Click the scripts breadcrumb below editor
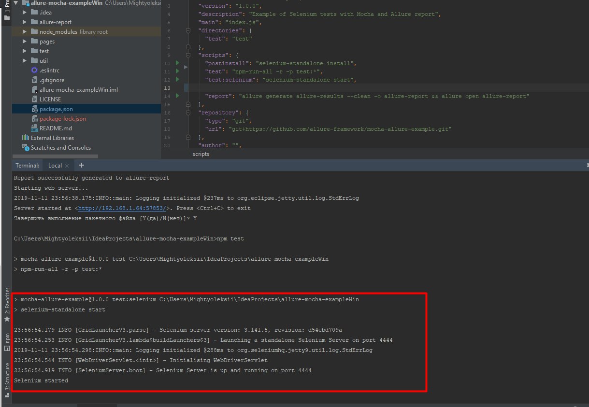The height and width of the screenshot is (407, 589). click(x=201, y=154)
